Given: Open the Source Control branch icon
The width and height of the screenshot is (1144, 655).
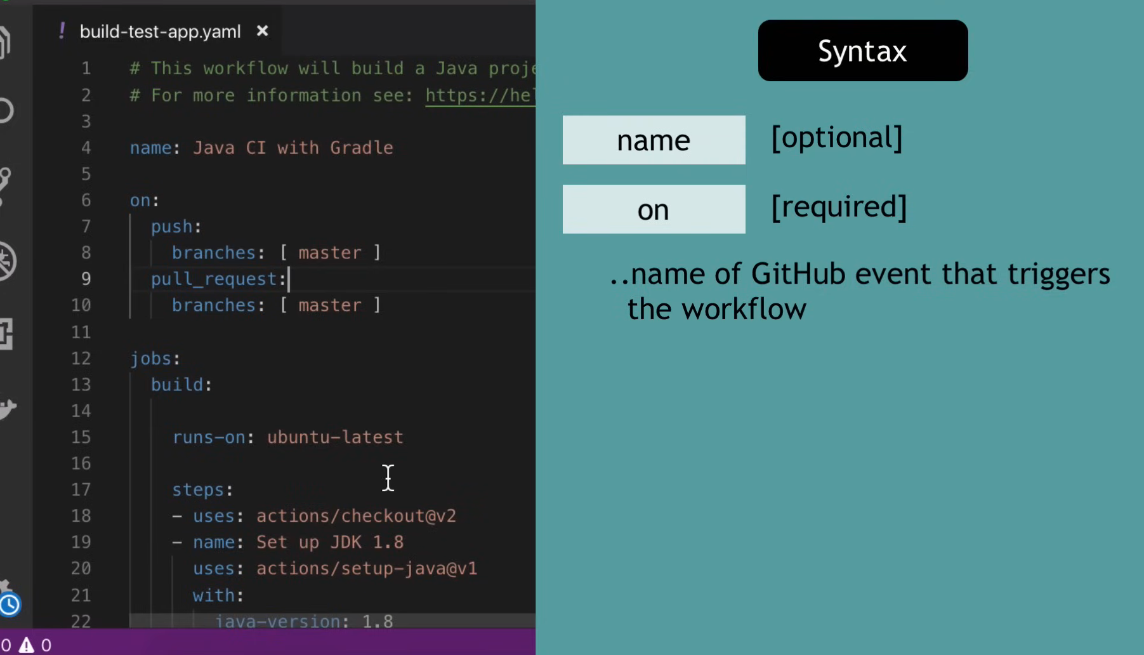Looking at the screenshot, I should tap(5, 184).
